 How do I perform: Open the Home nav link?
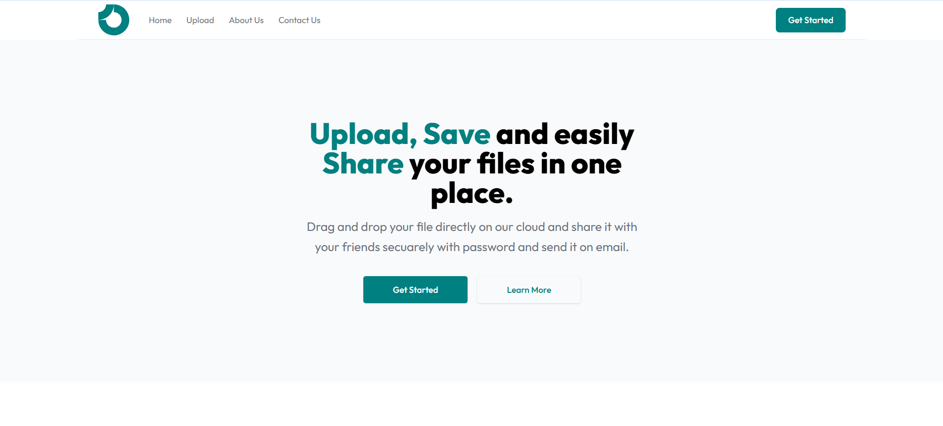[x=160, y=20]
